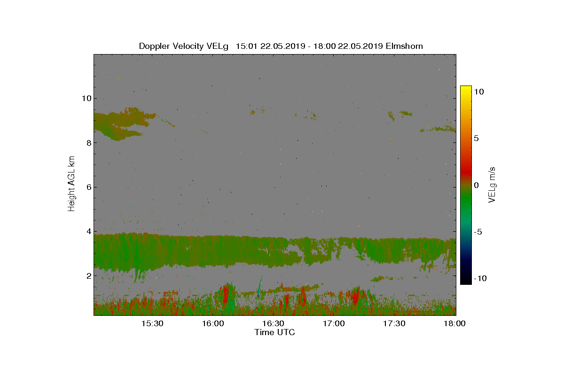This screenshot has height=376, width=564.
Task: Click the height tick label 6
Action: click(x=89, y=187)
